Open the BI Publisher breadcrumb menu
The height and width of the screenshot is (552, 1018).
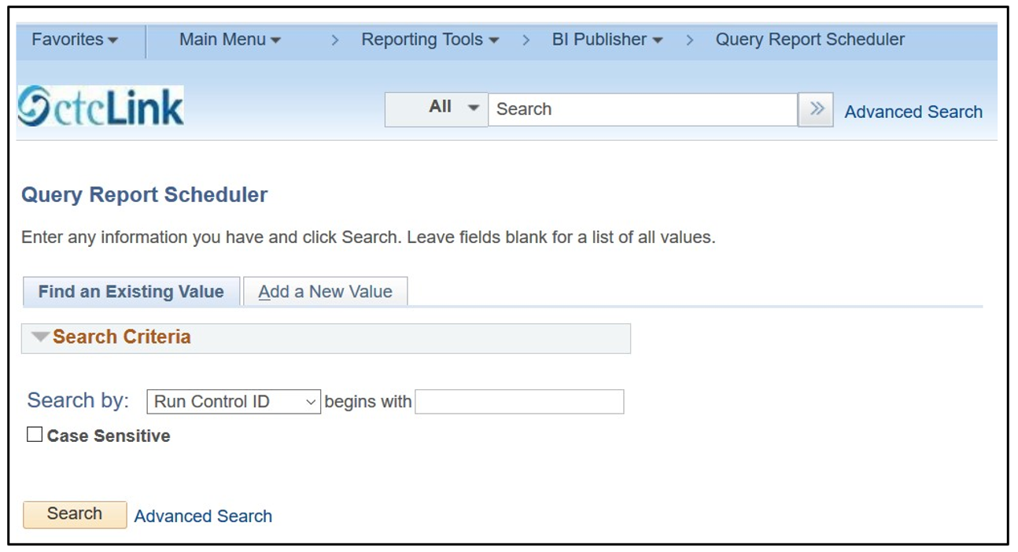click(607, 39)
